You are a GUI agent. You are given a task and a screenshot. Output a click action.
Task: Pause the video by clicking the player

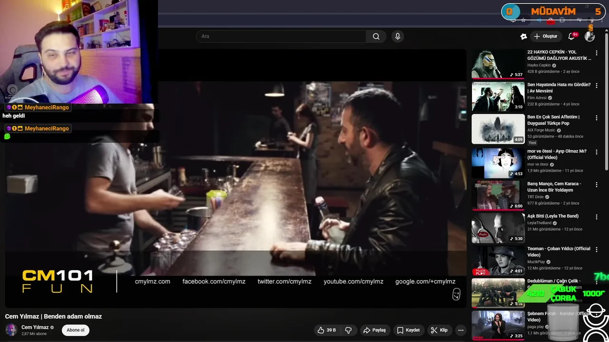(x=236, y=178)
